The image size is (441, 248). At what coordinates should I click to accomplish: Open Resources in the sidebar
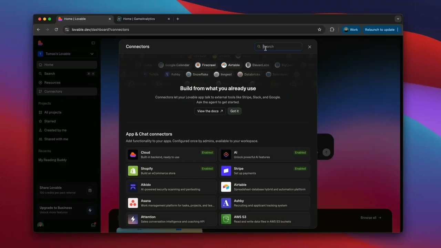(67, 83)
